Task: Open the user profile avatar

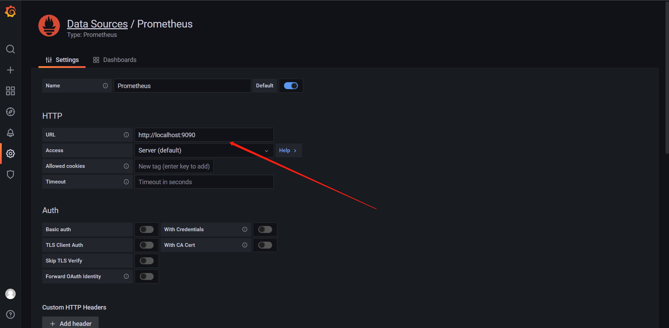Action: tap(10, 294)
